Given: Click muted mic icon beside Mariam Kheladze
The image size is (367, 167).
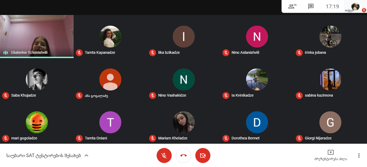Looking at the screenshot, I should 153,138.
